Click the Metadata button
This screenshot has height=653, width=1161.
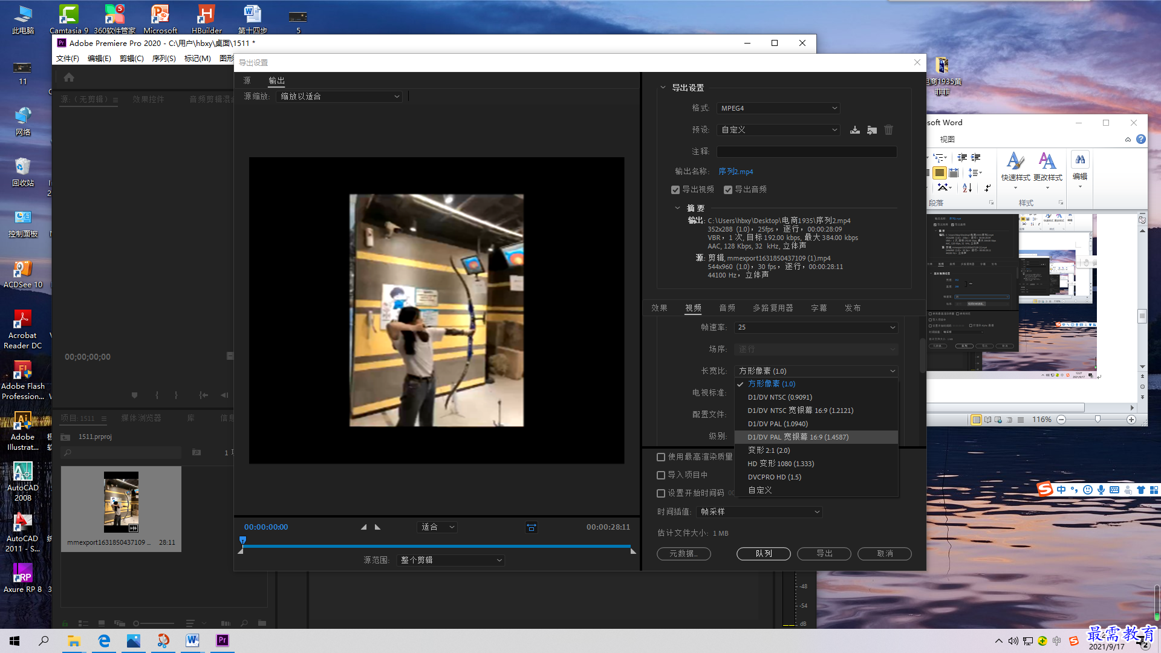pyautogui.click(x=683, y=554)
